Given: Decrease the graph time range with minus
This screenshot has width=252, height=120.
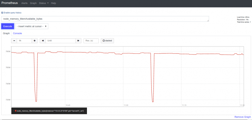Looking at the screenshot, I should [14, 41].
